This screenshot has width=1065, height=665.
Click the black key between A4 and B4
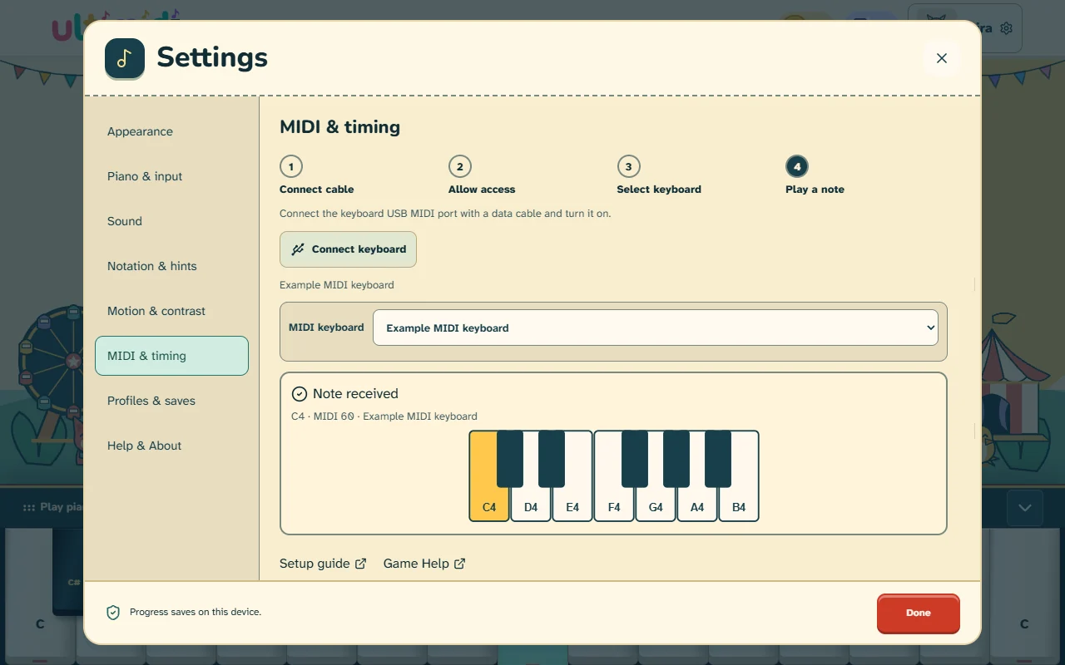(x=718, y=459)
